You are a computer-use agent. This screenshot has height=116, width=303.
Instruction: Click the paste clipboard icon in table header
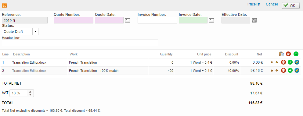[282, 54]
